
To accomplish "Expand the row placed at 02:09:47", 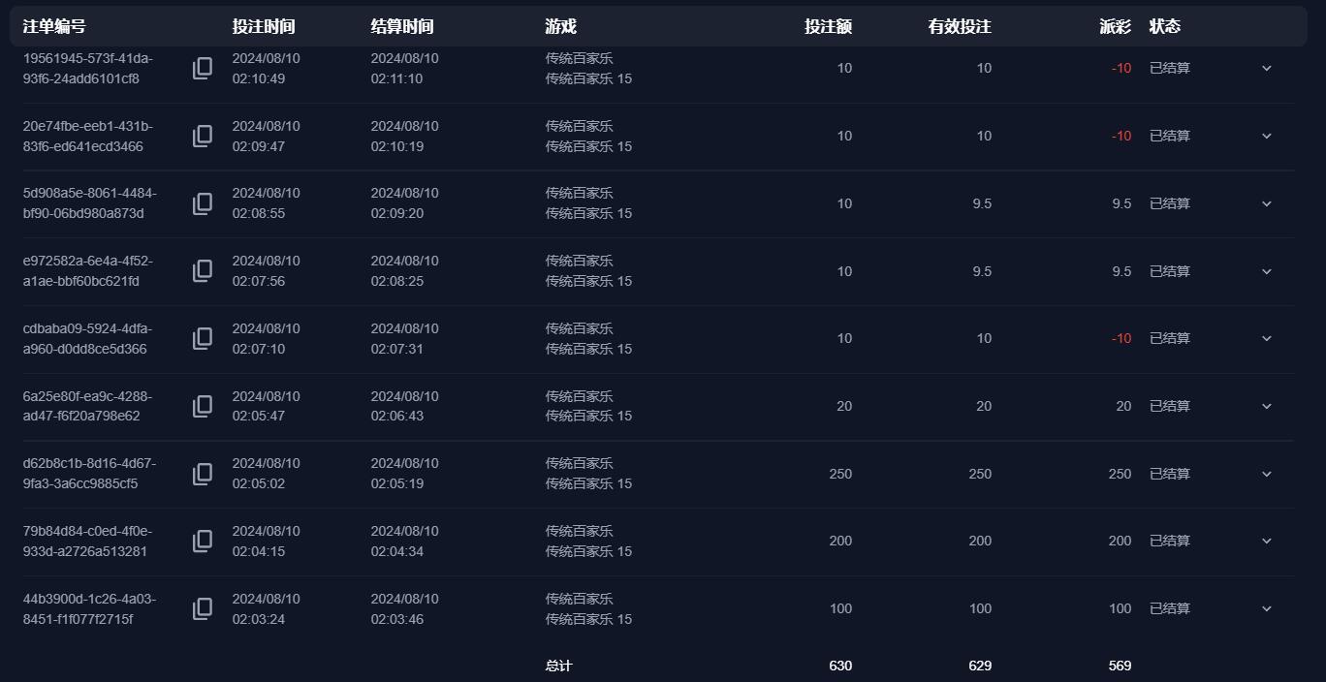I will (1266, 136).
